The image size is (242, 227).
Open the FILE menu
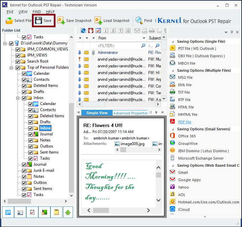(10, 12)
